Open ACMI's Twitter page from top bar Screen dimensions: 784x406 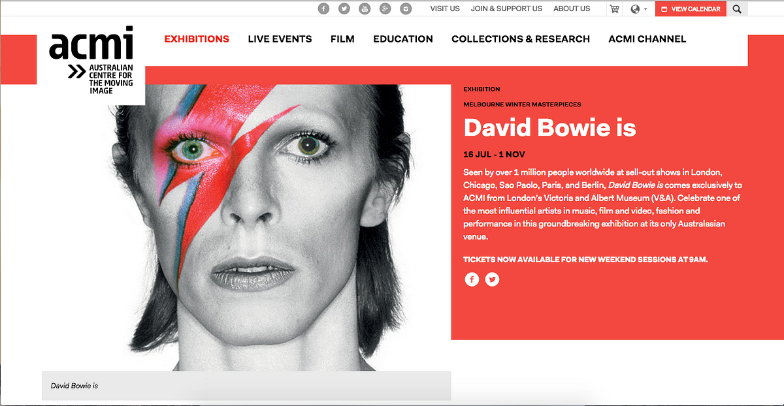[344, 8]
